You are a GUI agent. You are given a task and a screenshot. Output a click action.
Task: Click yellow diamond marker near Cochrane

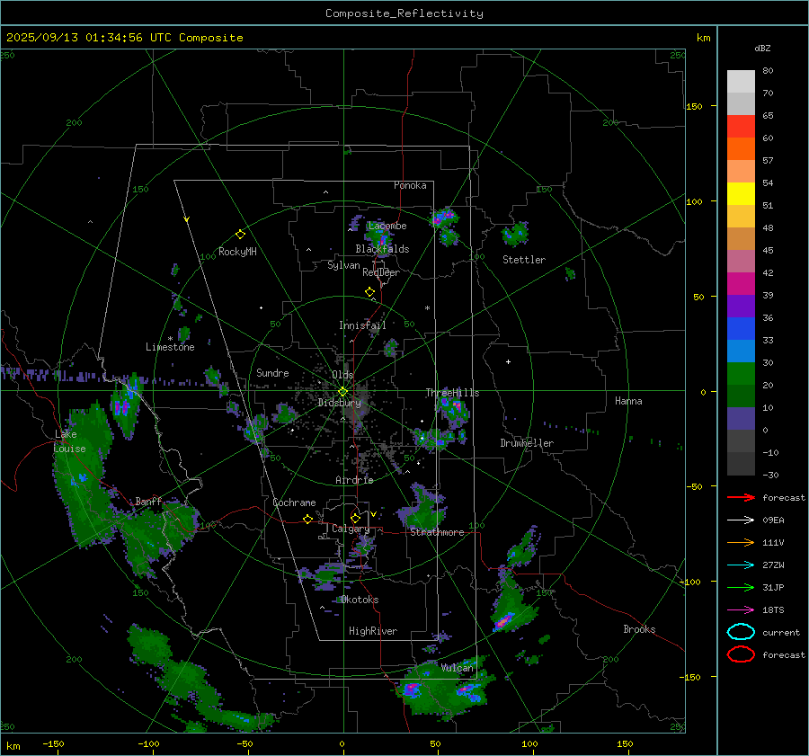point(307,519)
